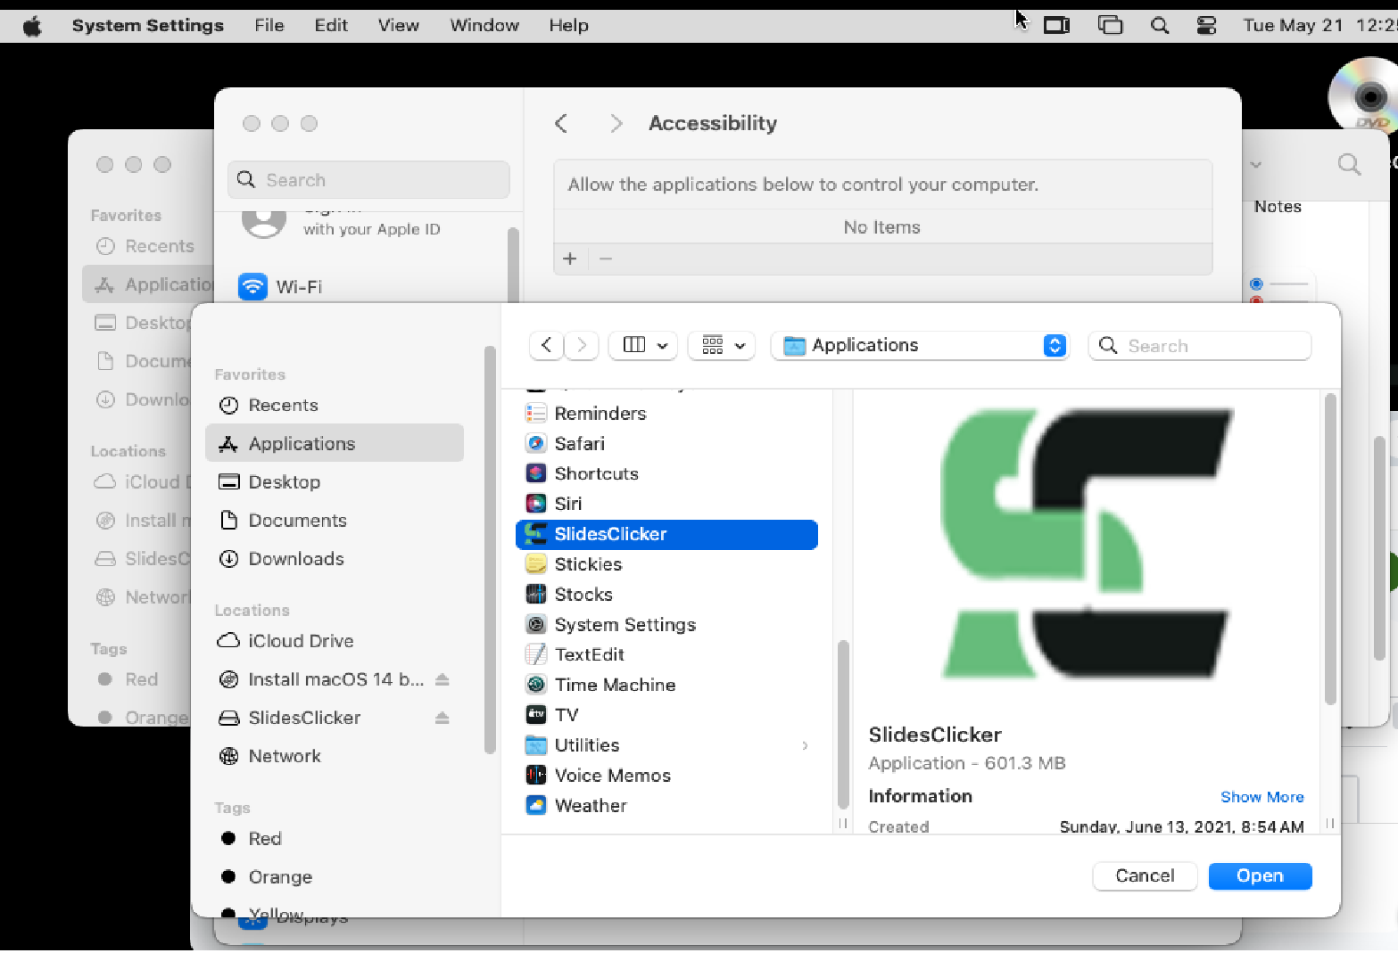This screenshot has width=1398, height=953.
Task: Click the Cancel button
Action: point(1145,876)
